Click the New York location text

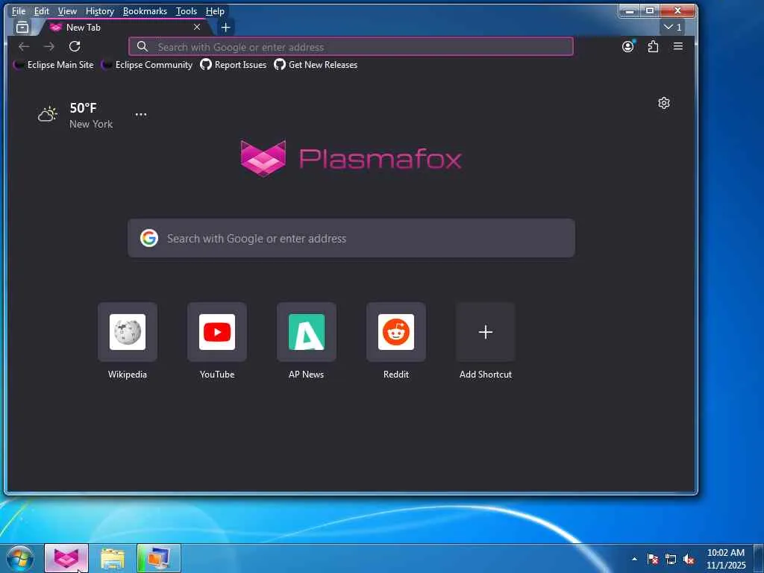point(90,125)
